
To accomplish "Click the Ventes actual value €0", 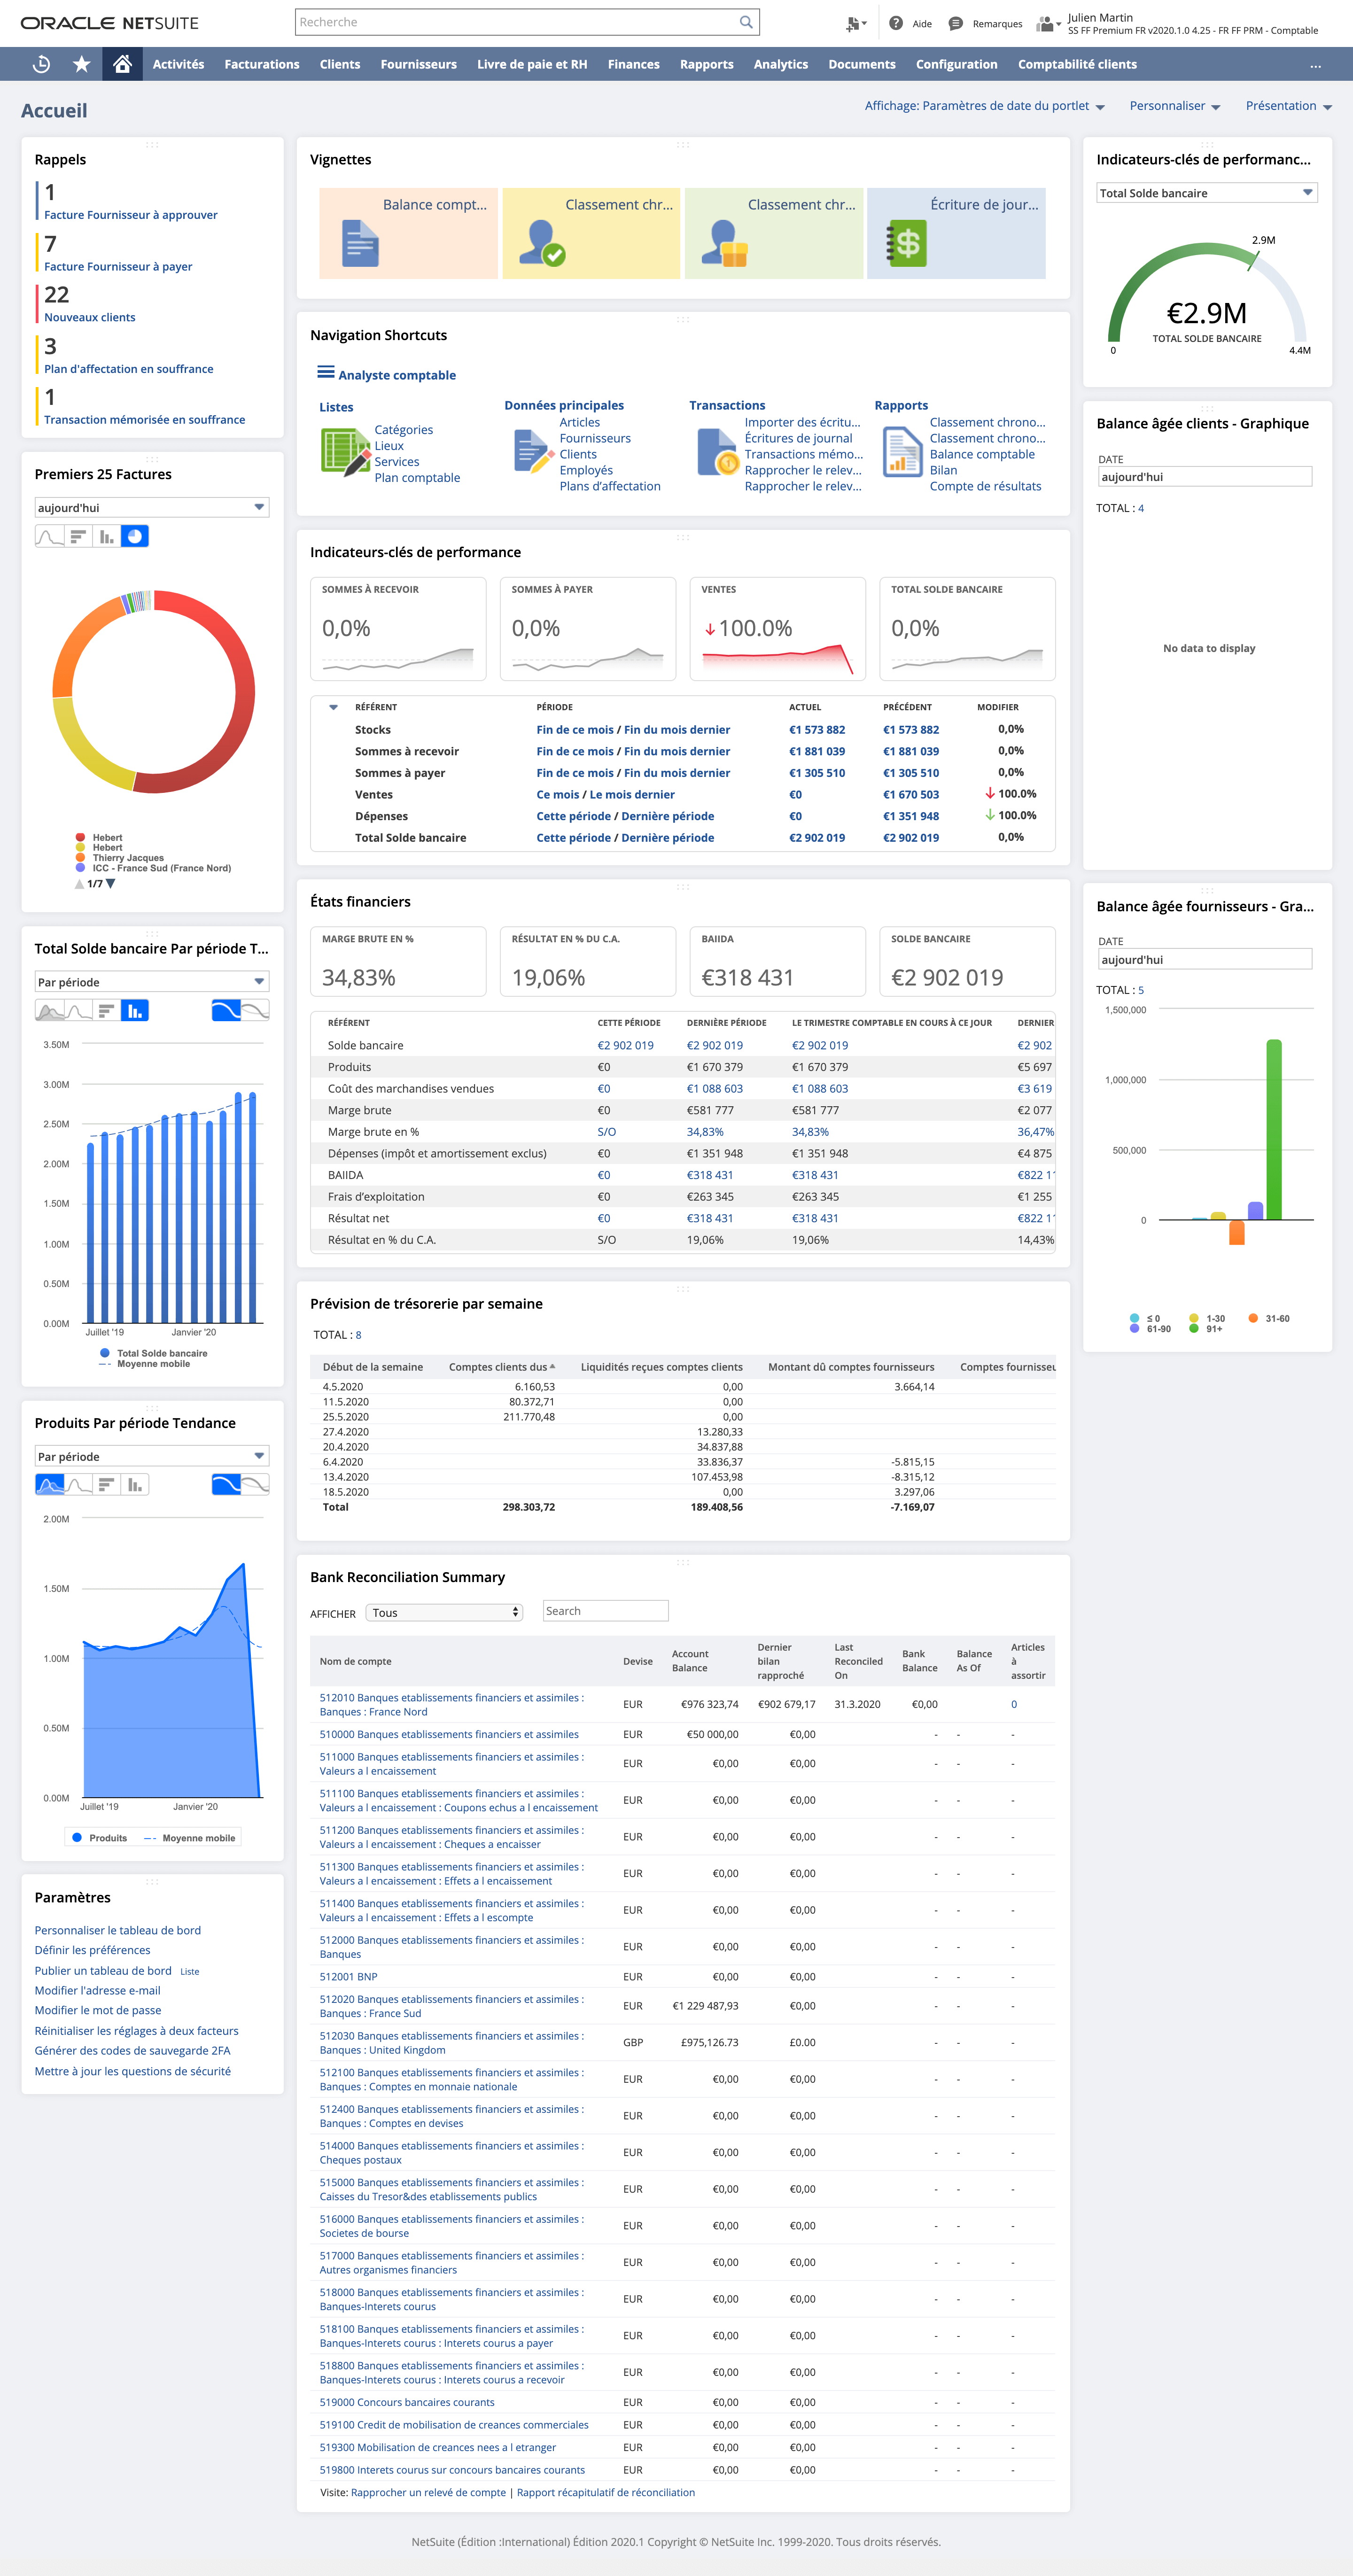I will pyautogui.click(x=795, y=795).
